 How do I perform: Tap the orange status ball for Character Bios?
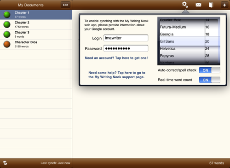tap(7, 44)
